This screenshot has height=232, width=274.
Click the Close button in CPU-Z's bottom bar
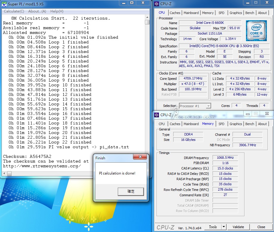tap(261, 227)
